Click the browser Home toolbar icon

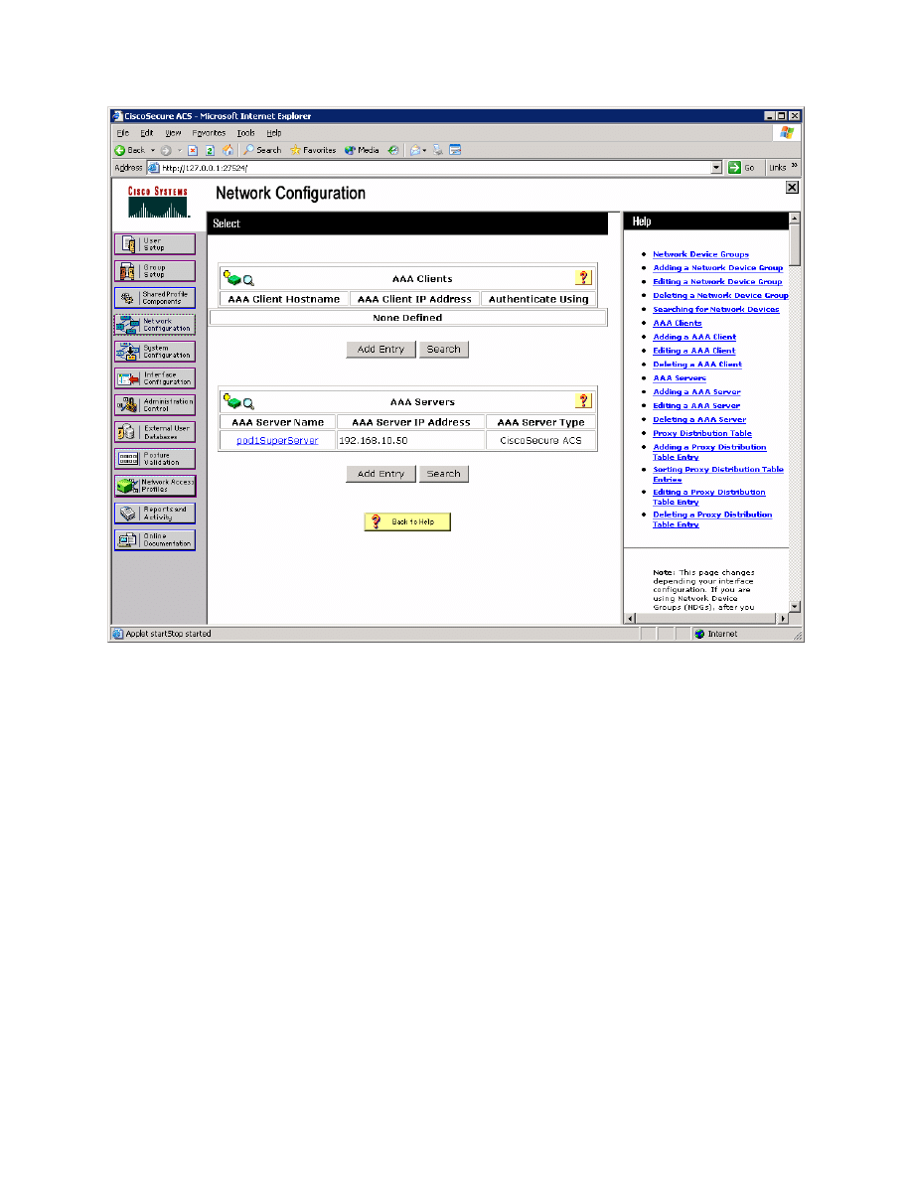pyautogui.click(x=228, y=150)
